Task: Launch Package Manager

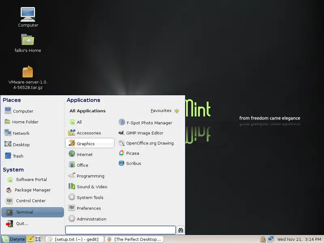Action: point(32,190)
